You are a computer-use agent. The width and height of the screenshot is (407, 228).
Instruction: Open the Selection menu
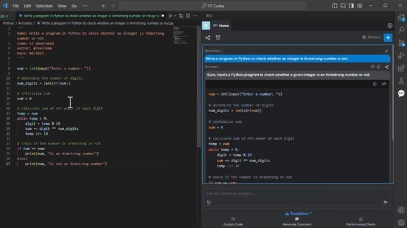coord(44,6)
